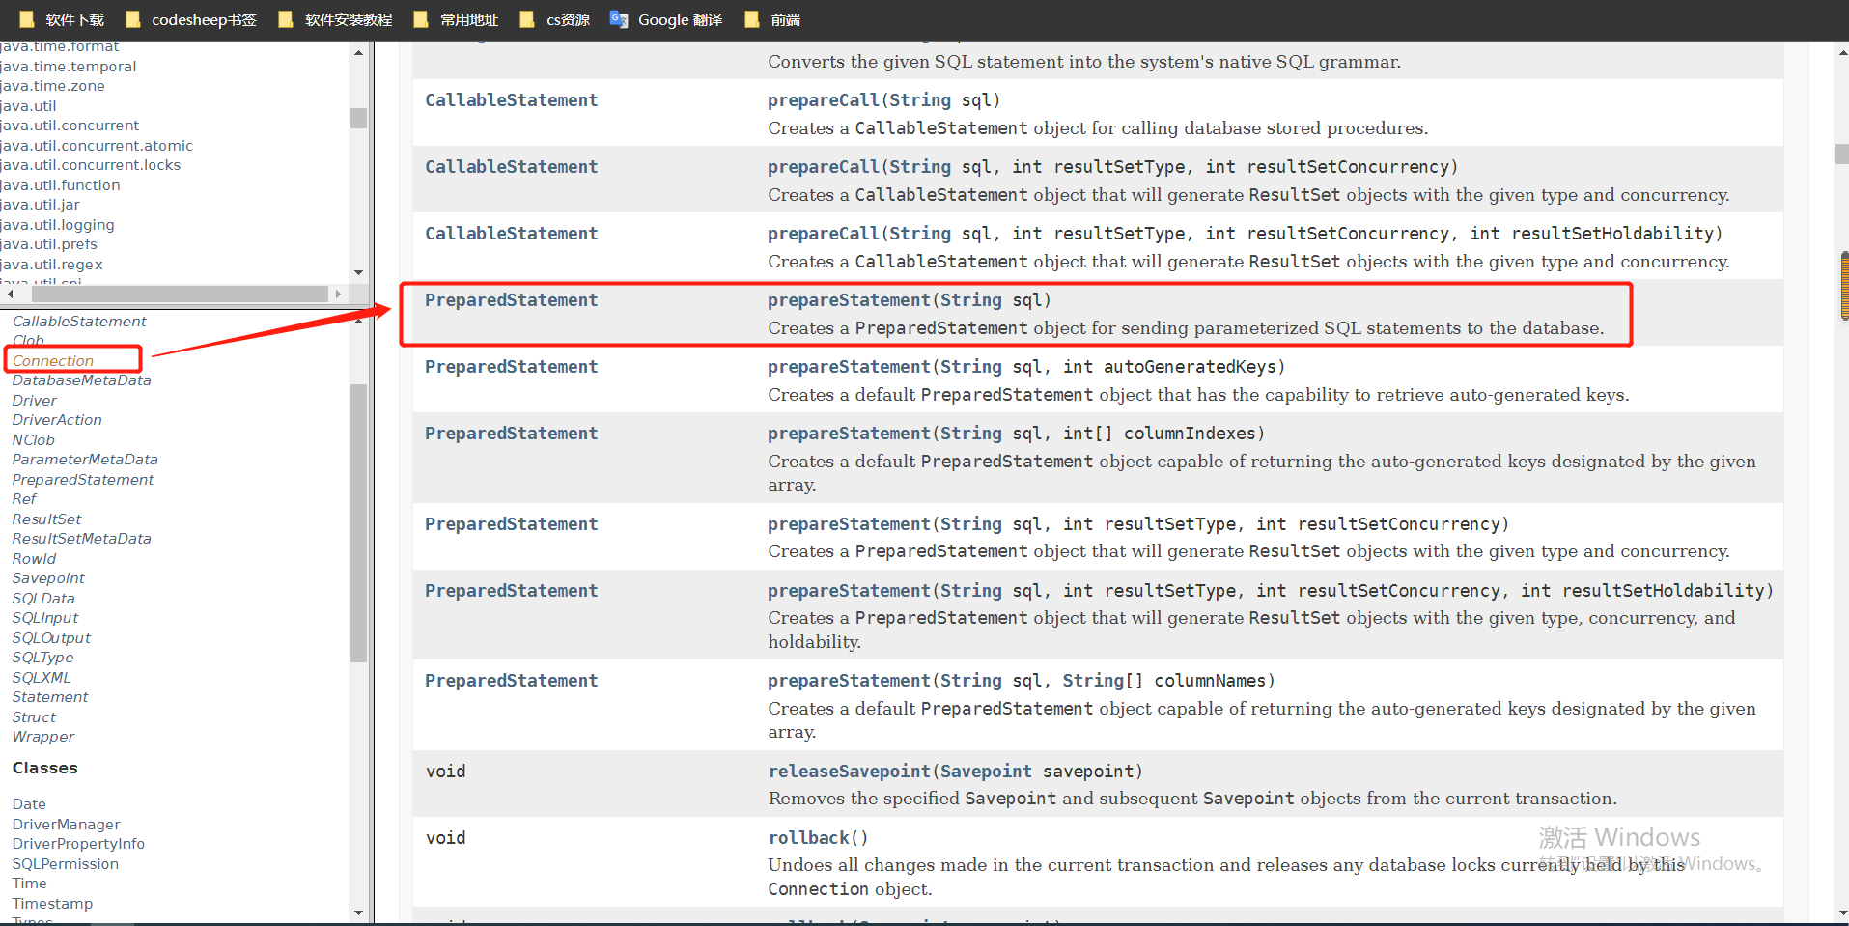Open Savepoint in the interface list
The image size is (1849, 926).
[48, 578]
